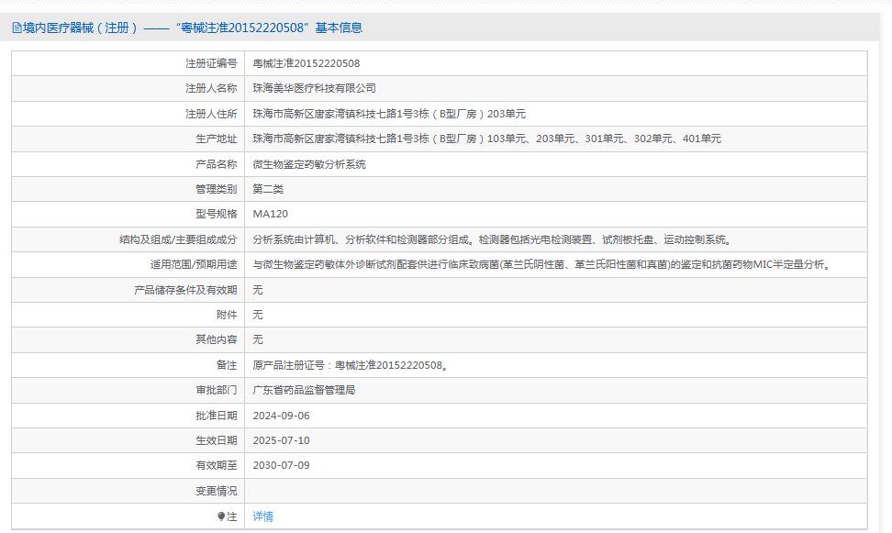This screenshot has height=533, width=892.
Task: Click the 境内医疗器械（注册） header text
Action: pyautogui.click(x=78, y=28)
